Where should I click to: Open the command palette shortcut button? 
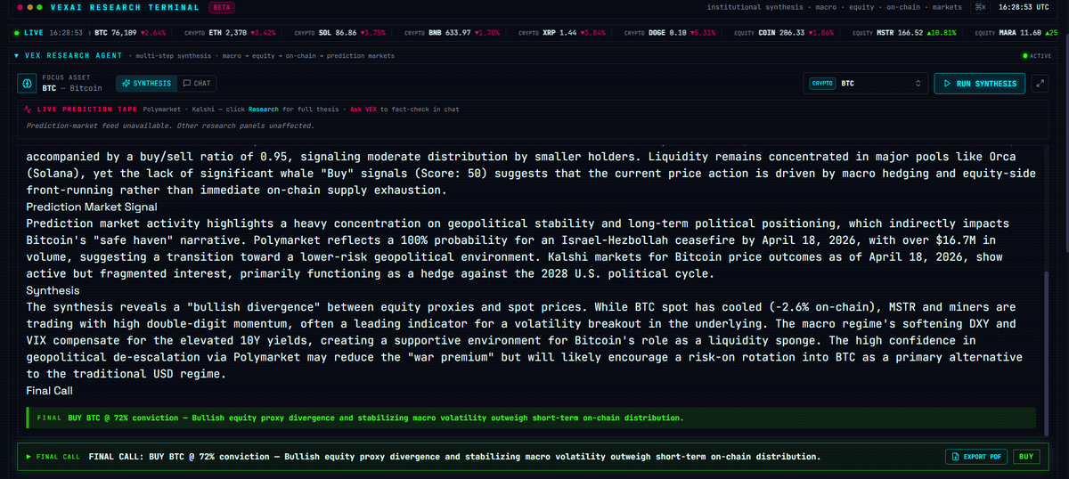pos(981,7)
